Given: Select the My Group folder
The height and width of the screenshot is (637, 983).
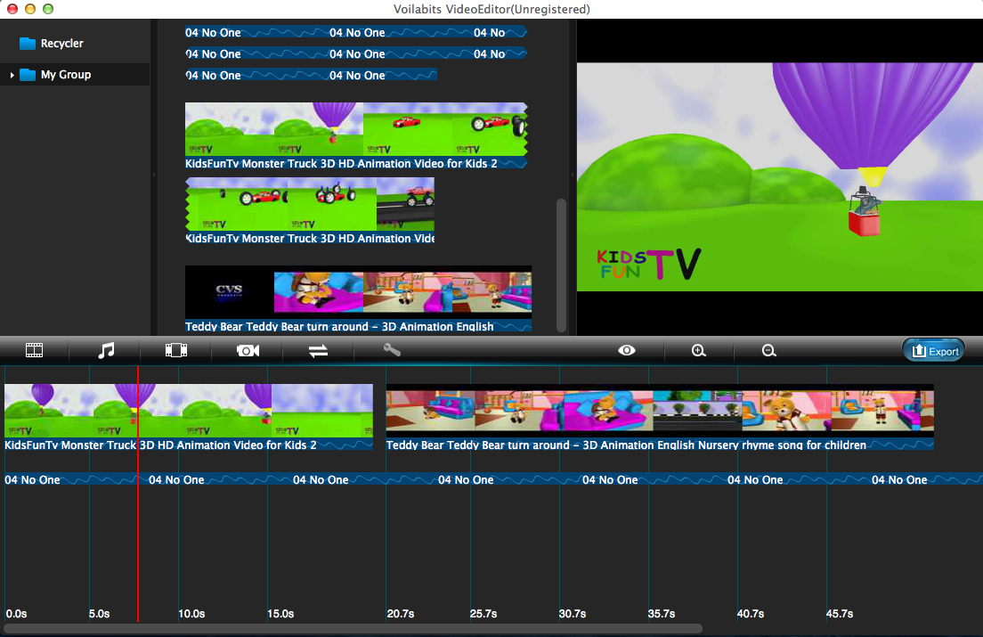Looking at the screenshot, I should pyautogui.click(x=75, y=75).
